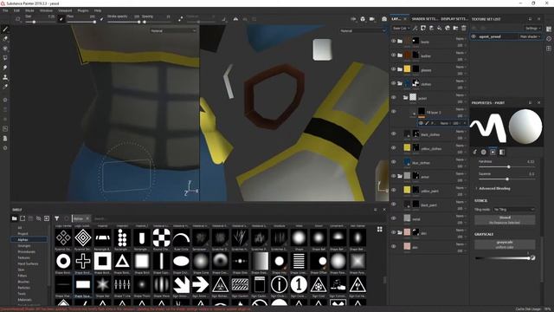Screen dimensions: 554x312
Task: Expand the Advanced Blending section
Action: click(x=494, y=189)
